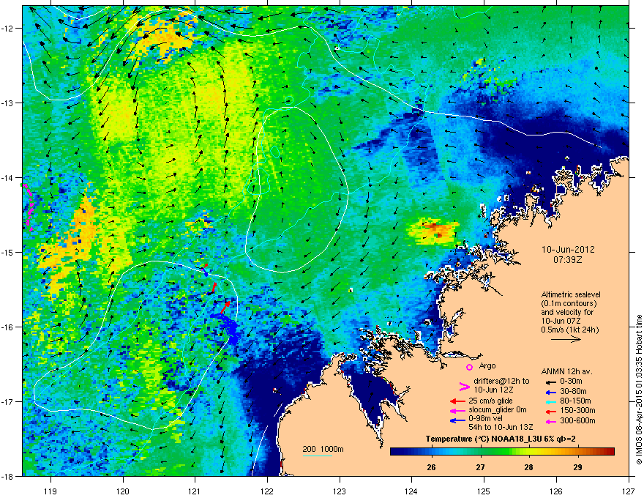644x498 pixels.
Task: Click the '80-150m' depth label
Action: tap(575, 401)
